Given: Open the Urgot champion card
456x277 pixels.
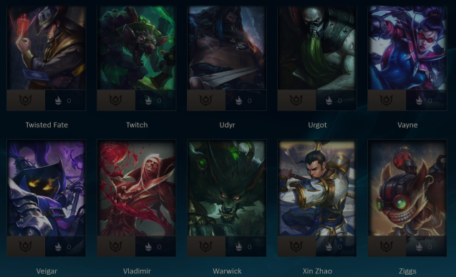Looking at the screenshot, I should pos(317,48).
